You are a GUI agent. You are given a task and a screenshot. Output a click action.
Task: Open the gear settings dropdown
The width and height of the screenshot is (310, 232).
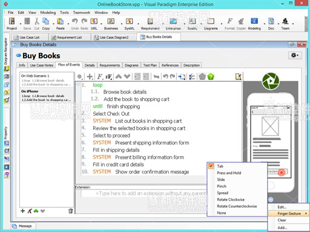pos(295,55)
